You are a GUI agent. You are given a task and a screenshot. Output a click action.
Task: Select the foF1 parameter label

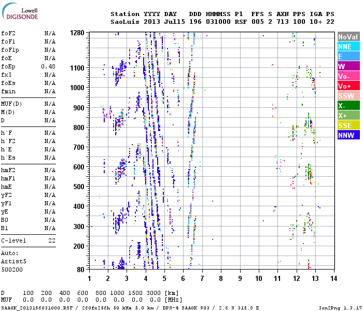click(8, 41)
